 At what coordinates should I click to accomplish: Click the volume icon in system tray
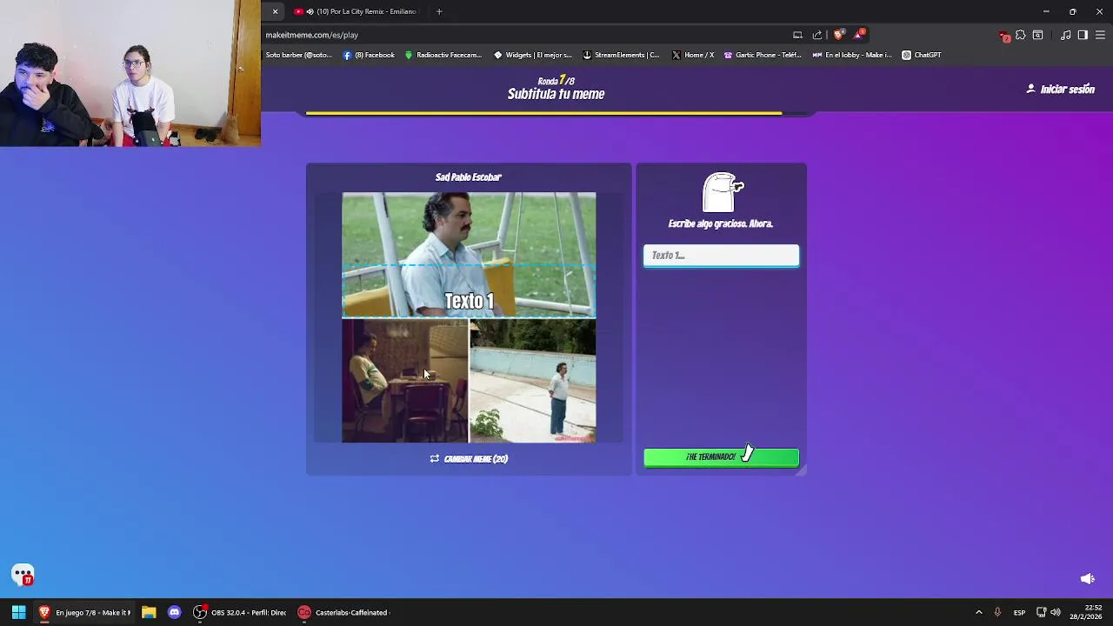point(1056,612)
